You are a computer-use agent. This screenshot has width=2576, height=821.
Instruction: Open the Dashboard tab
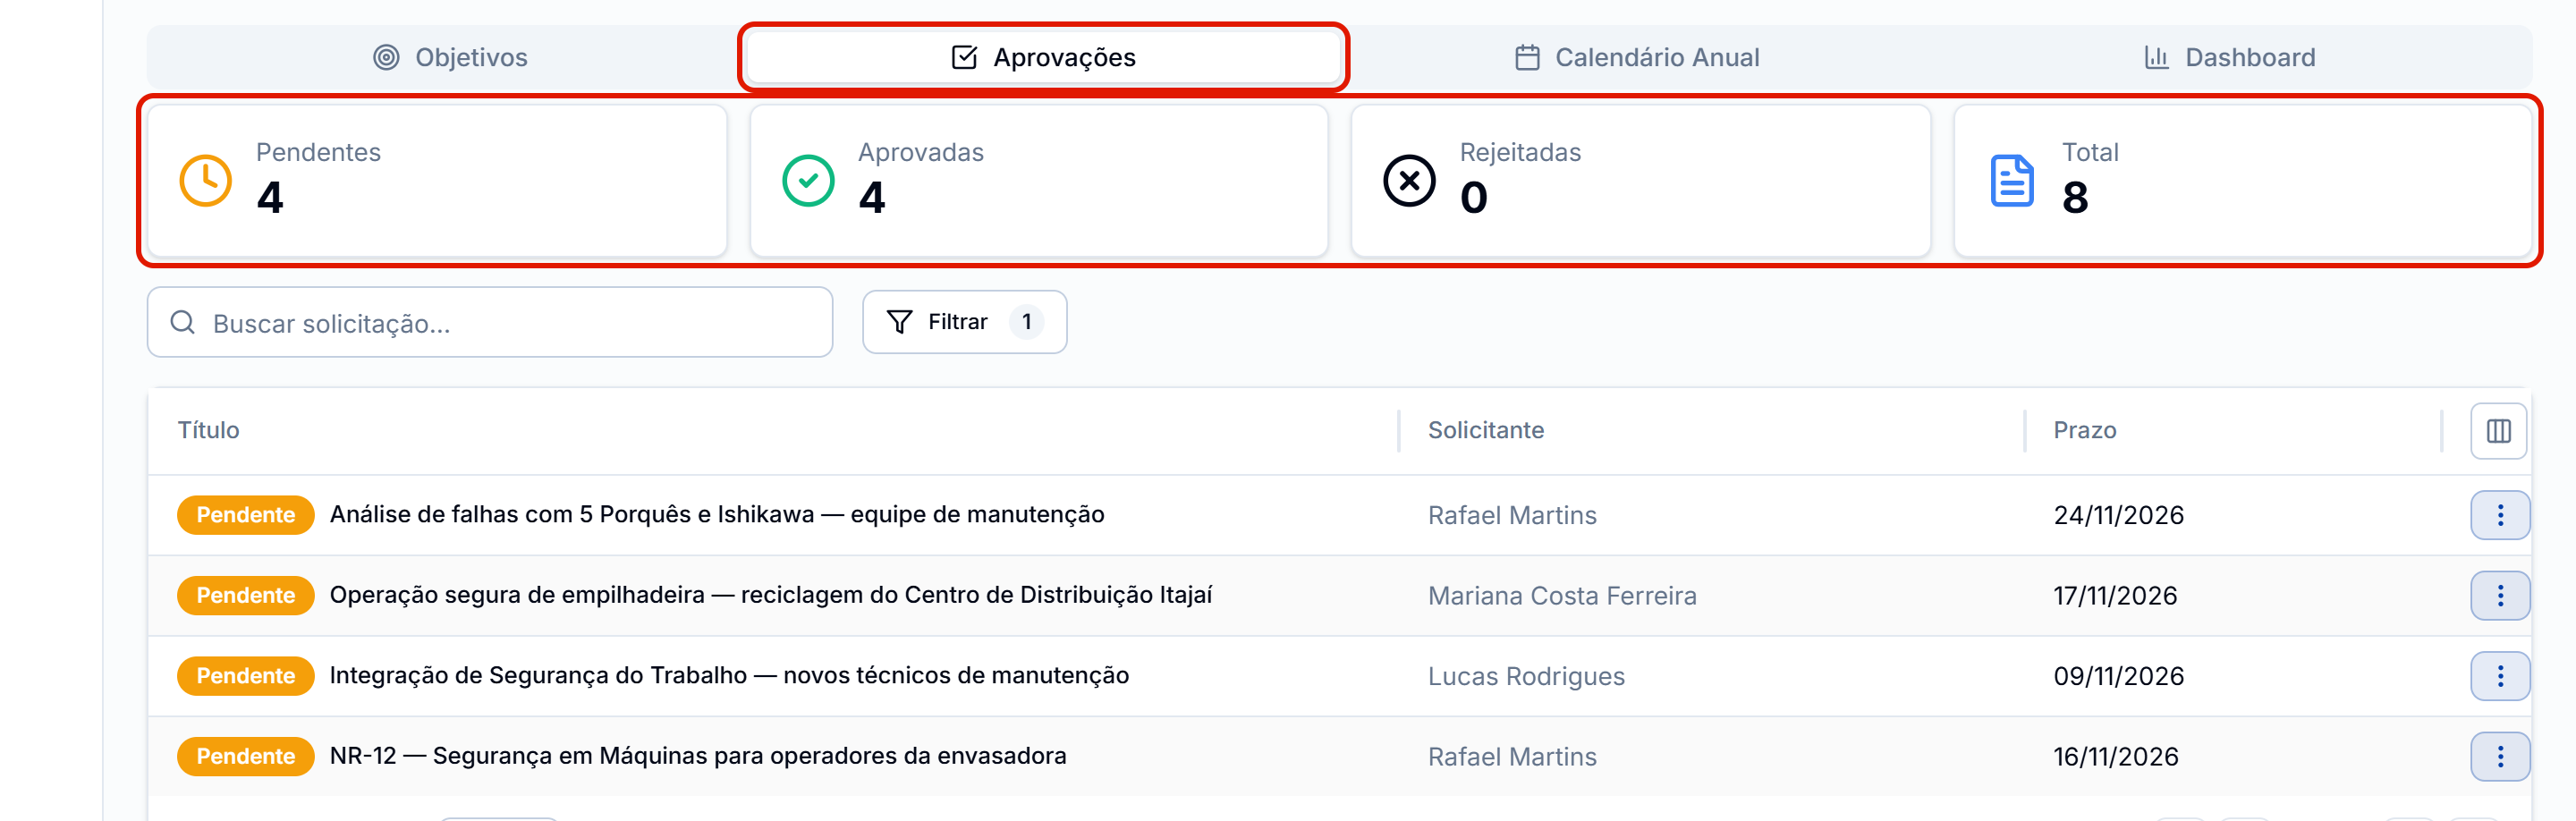[x=2230, y=57]
